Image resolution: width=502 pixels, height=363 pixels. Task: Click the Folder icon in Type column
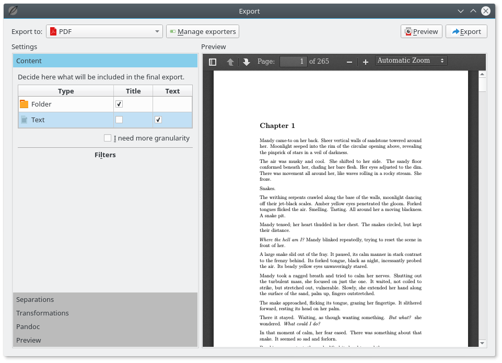(x=24, y=104)
